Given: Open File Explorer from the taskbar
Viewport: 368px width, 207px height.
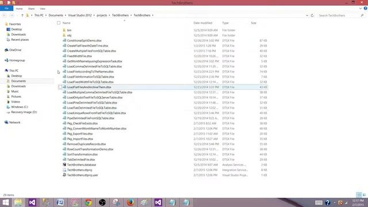Looking at the screenshot, I should coord(18,202).
